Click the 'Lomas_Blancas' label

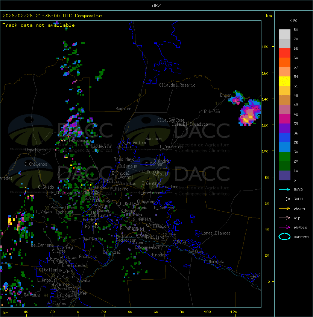(216, 233)
